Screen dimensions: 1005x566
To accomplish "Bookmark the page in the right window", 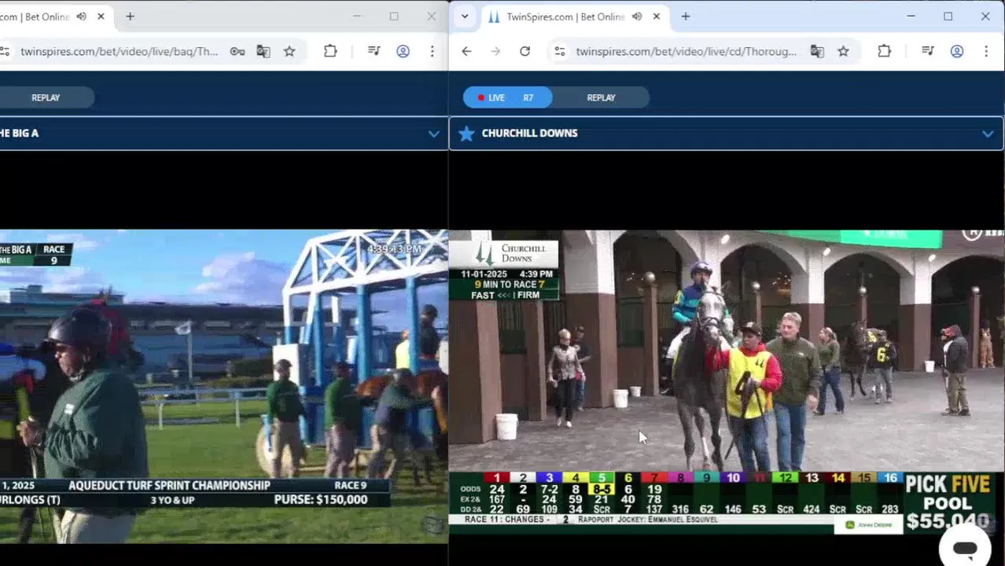I will [x=843, y=51].
